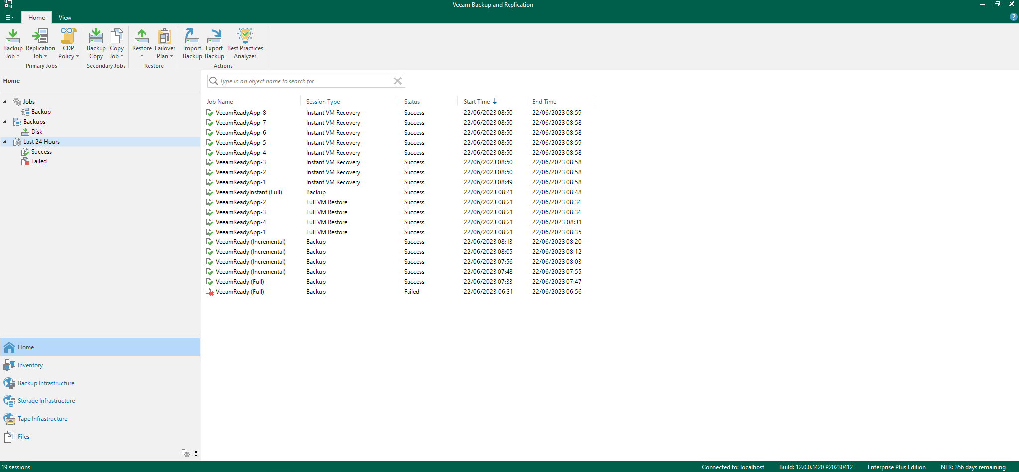Click the search magnifier icon
Screen dimensions: 1019x472
click(213, 81)
